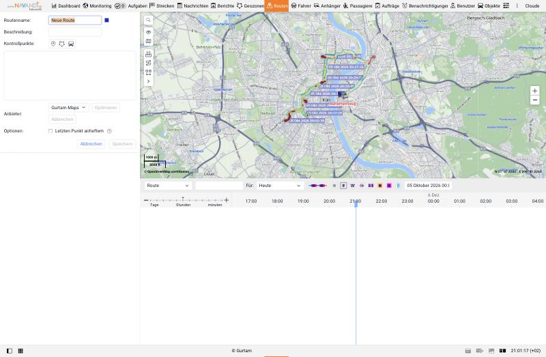
Task: Open the map search tool
Action: point(148,20)
